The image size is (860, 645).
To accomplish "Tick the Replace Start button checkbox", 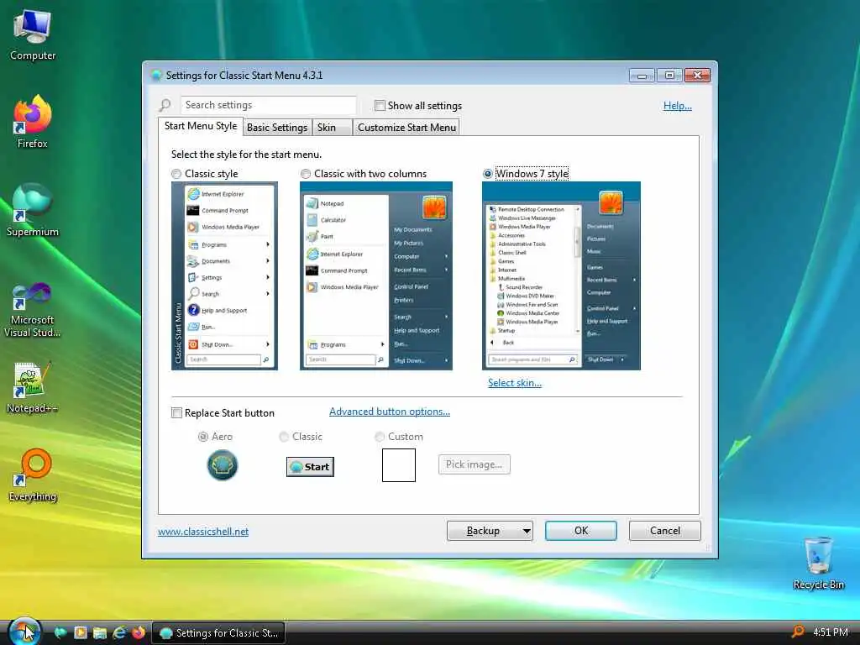I will pos(176,413).
